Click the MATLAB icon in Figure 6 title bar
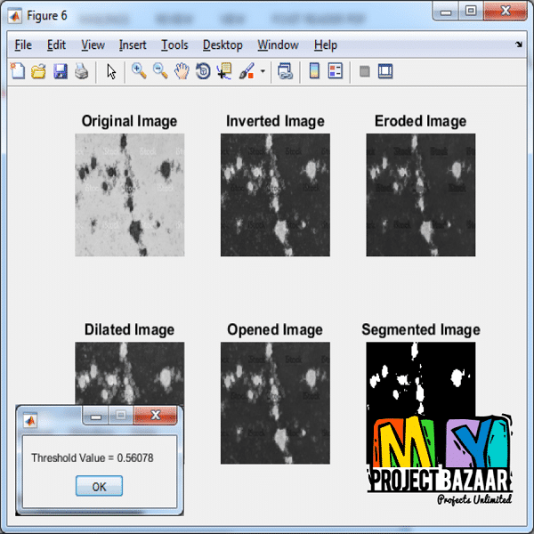The image size is (534, 534). point(15,16)
